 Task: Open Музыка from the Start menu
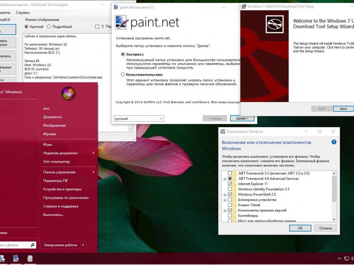(x=50, y=134)
